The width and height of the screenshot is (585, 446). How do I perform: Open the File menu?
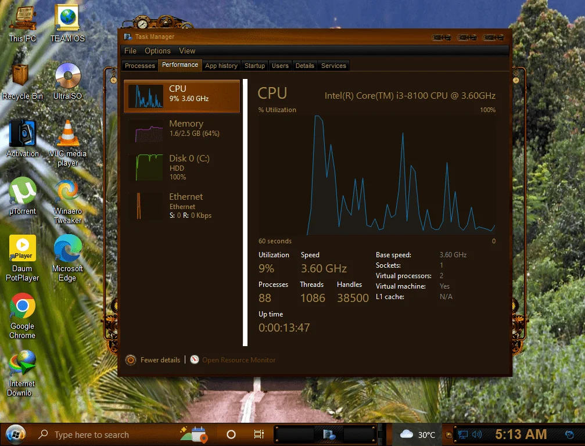[130, 51]
